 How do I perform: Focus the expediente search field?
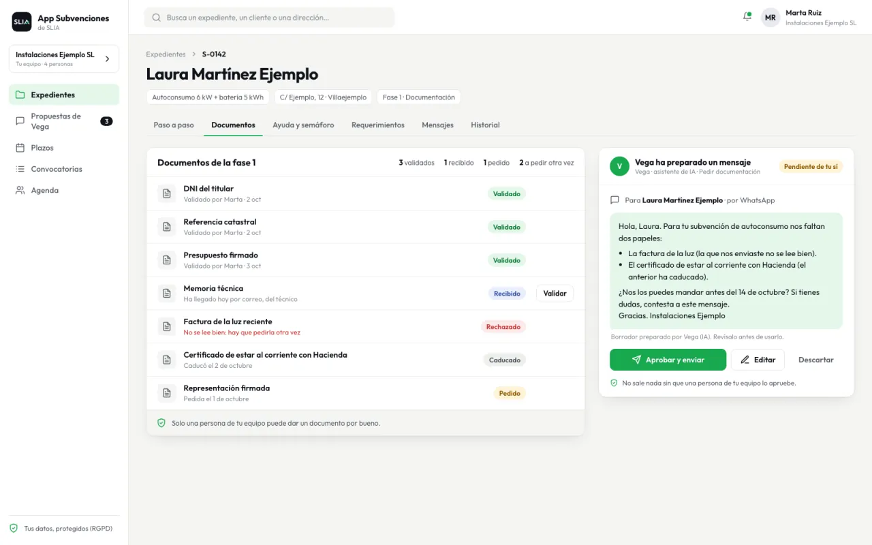[x=269, y=18]
